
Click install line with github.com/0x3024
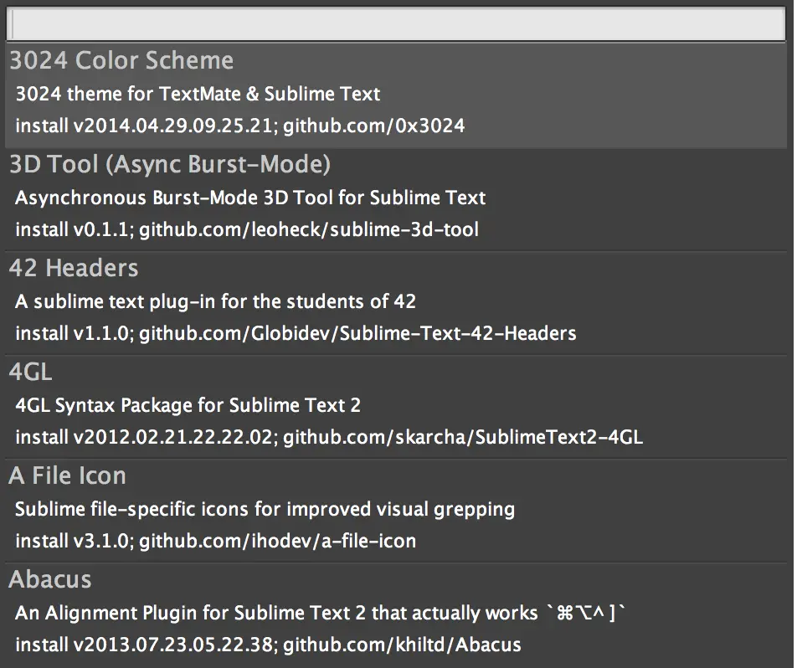(x=240, y=126)
